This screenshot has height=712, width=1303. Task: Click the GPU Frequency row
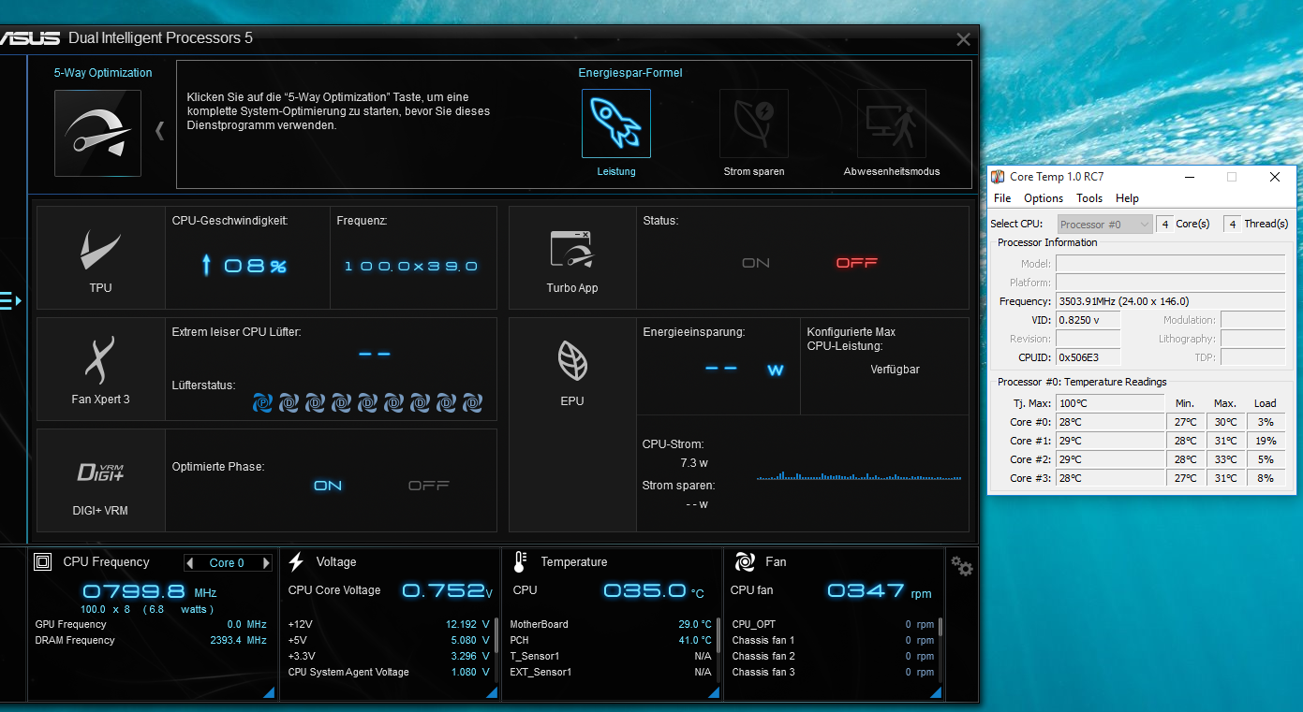(x=151, y=625)
